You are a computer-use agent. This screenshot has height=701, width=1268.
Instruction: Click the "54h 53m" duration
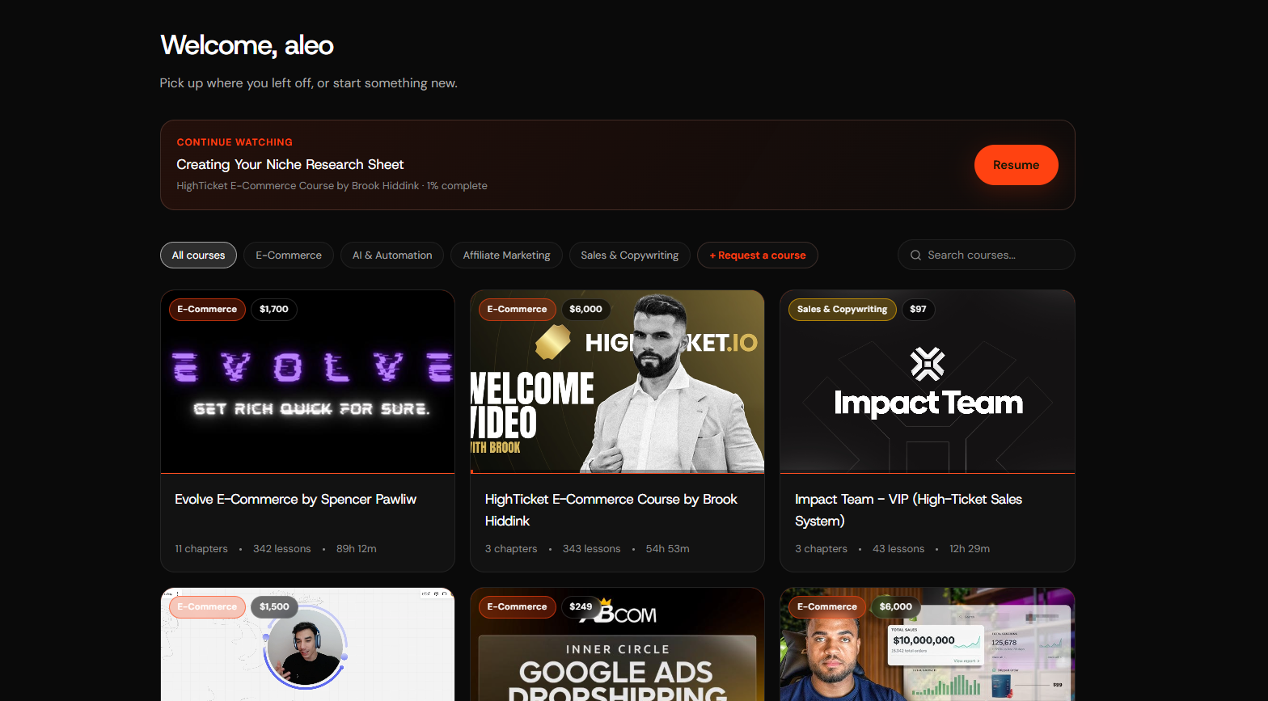[x=668, y=549]
